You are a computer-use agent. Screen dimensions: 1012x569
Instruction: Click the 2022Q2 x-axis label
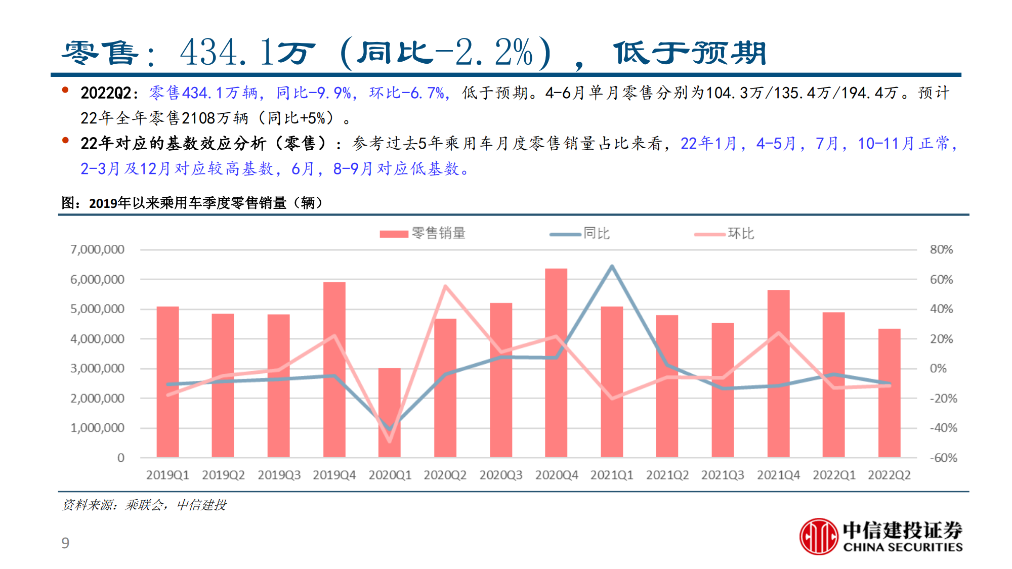click(x=889, y=475)
